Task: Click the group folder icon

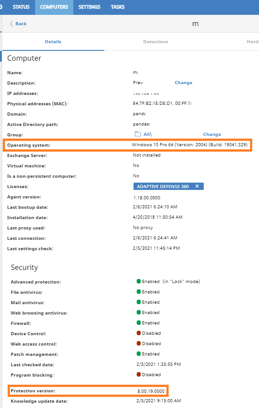Action: (x=138, y=134)
